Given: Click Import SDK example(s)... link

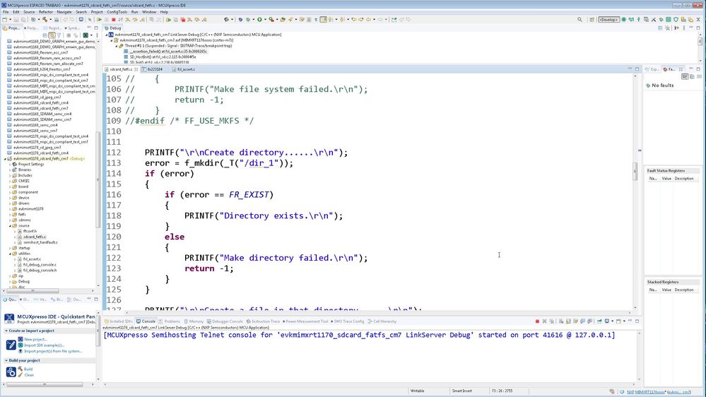Looking at the screenshot, I should (x=44, y=345).
